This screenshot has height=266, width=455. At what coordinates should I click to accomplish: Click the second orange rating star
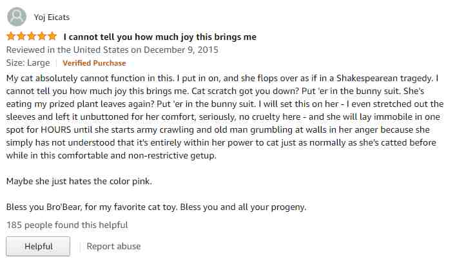(x=21, y=36)
